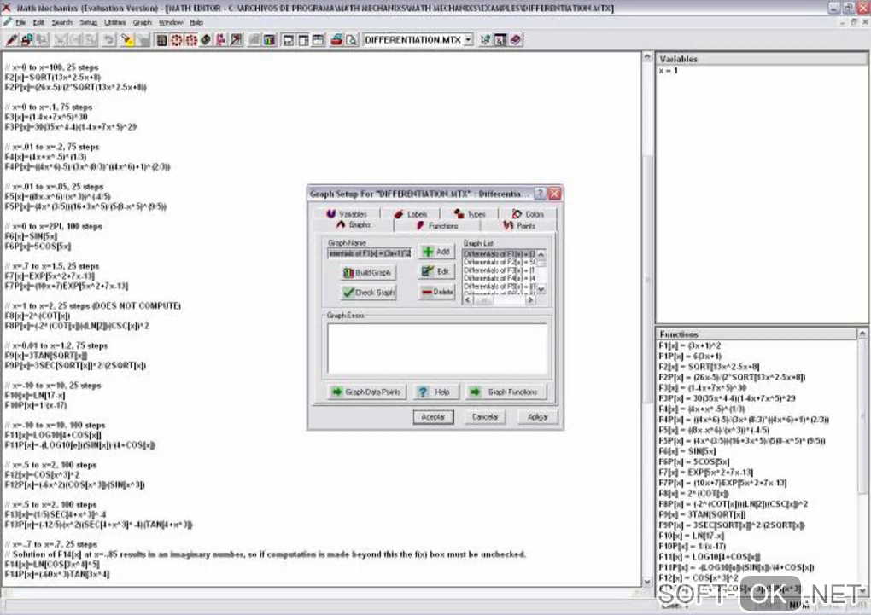
Task: Click the Delete button
Action: point(437,292)
